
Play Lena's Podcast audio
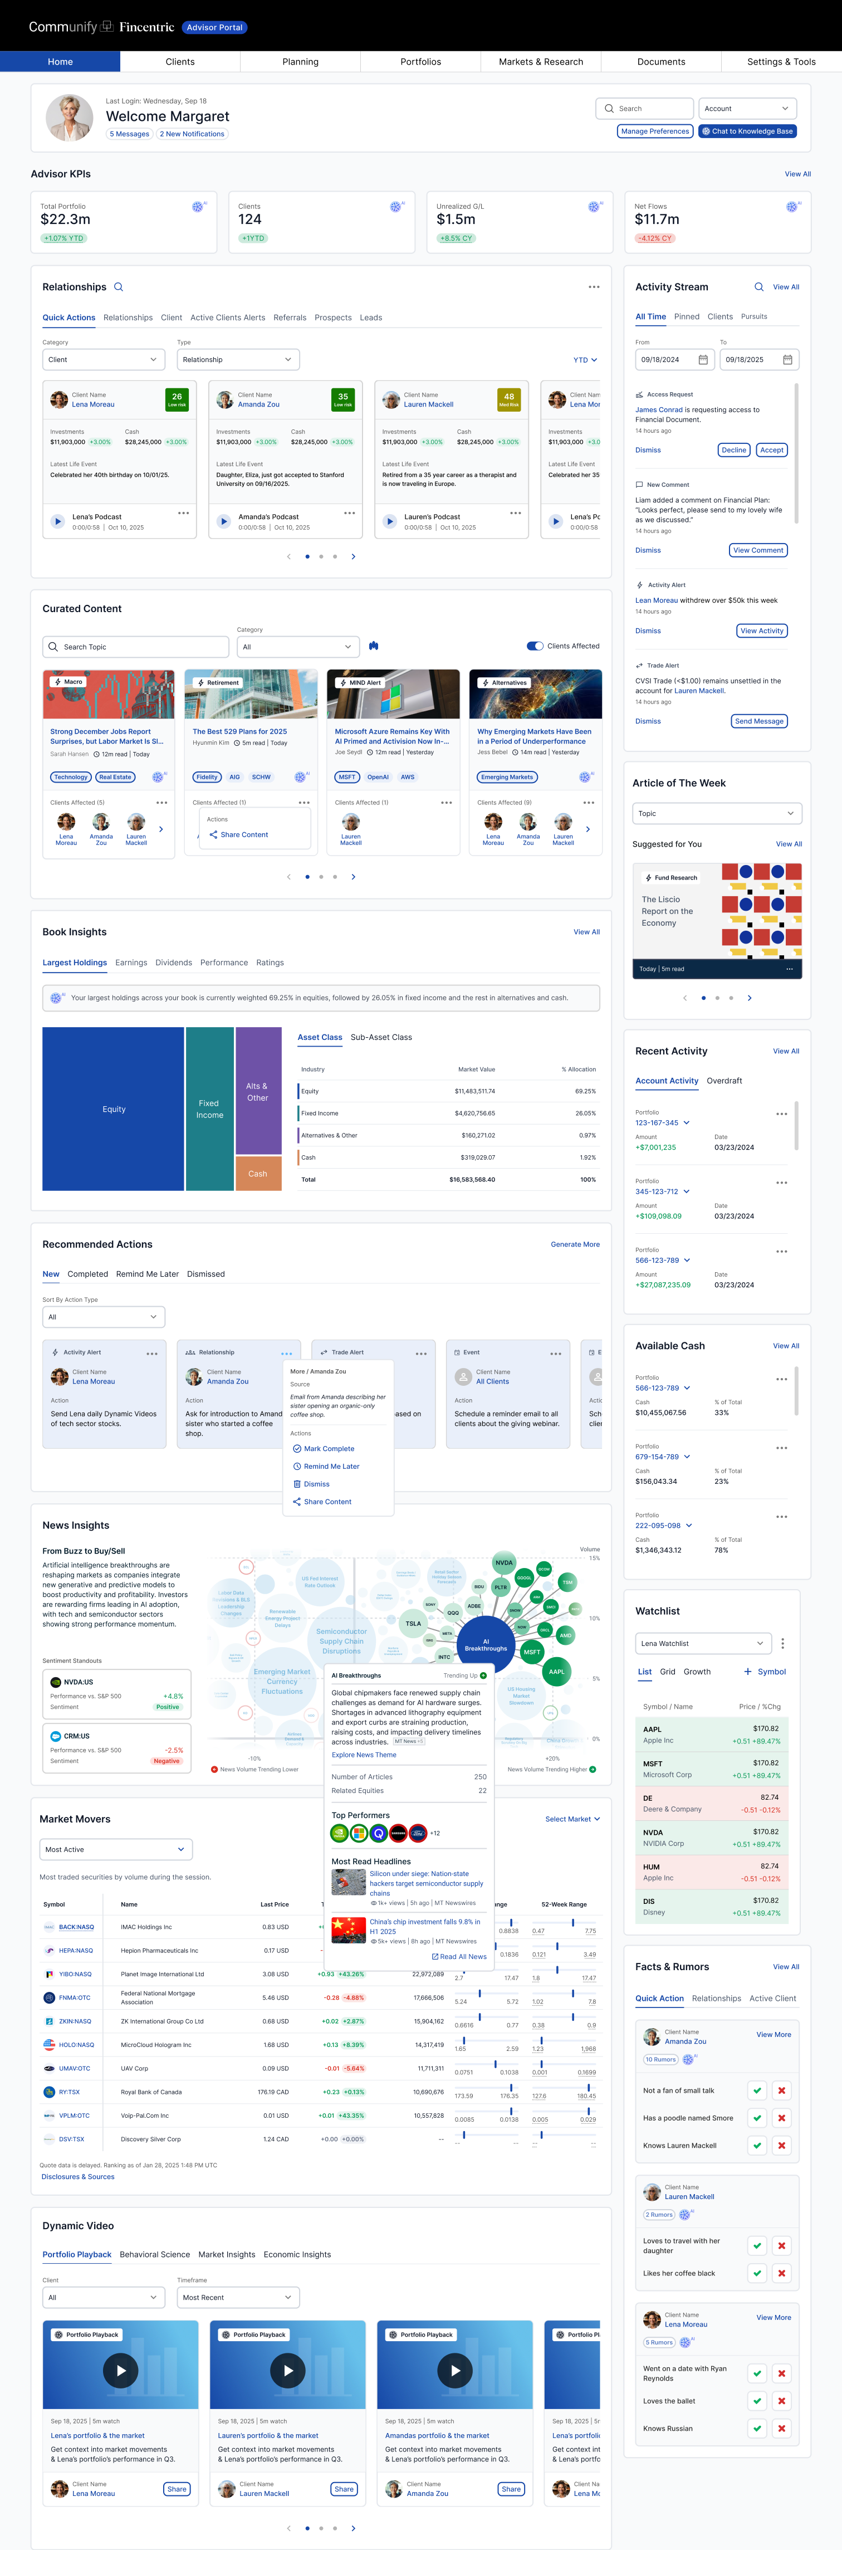tap(57, 521)
